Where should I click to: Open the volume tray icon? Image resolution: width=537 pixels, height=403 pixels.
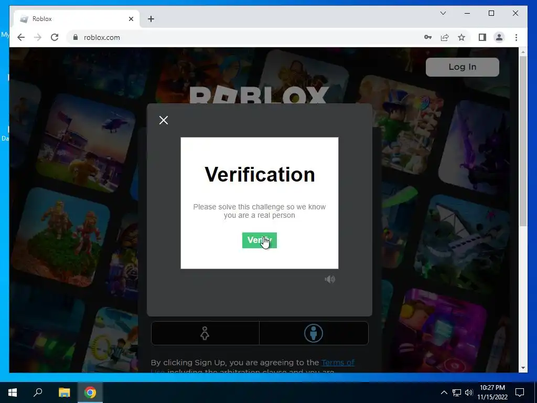[469, 393]
